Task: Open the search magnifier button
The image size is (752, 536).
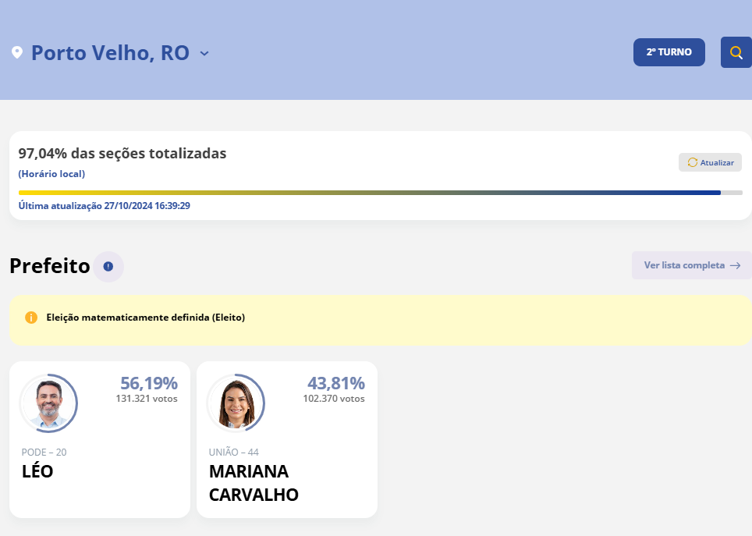Action: pyautogui.click(x=736, y=52)
